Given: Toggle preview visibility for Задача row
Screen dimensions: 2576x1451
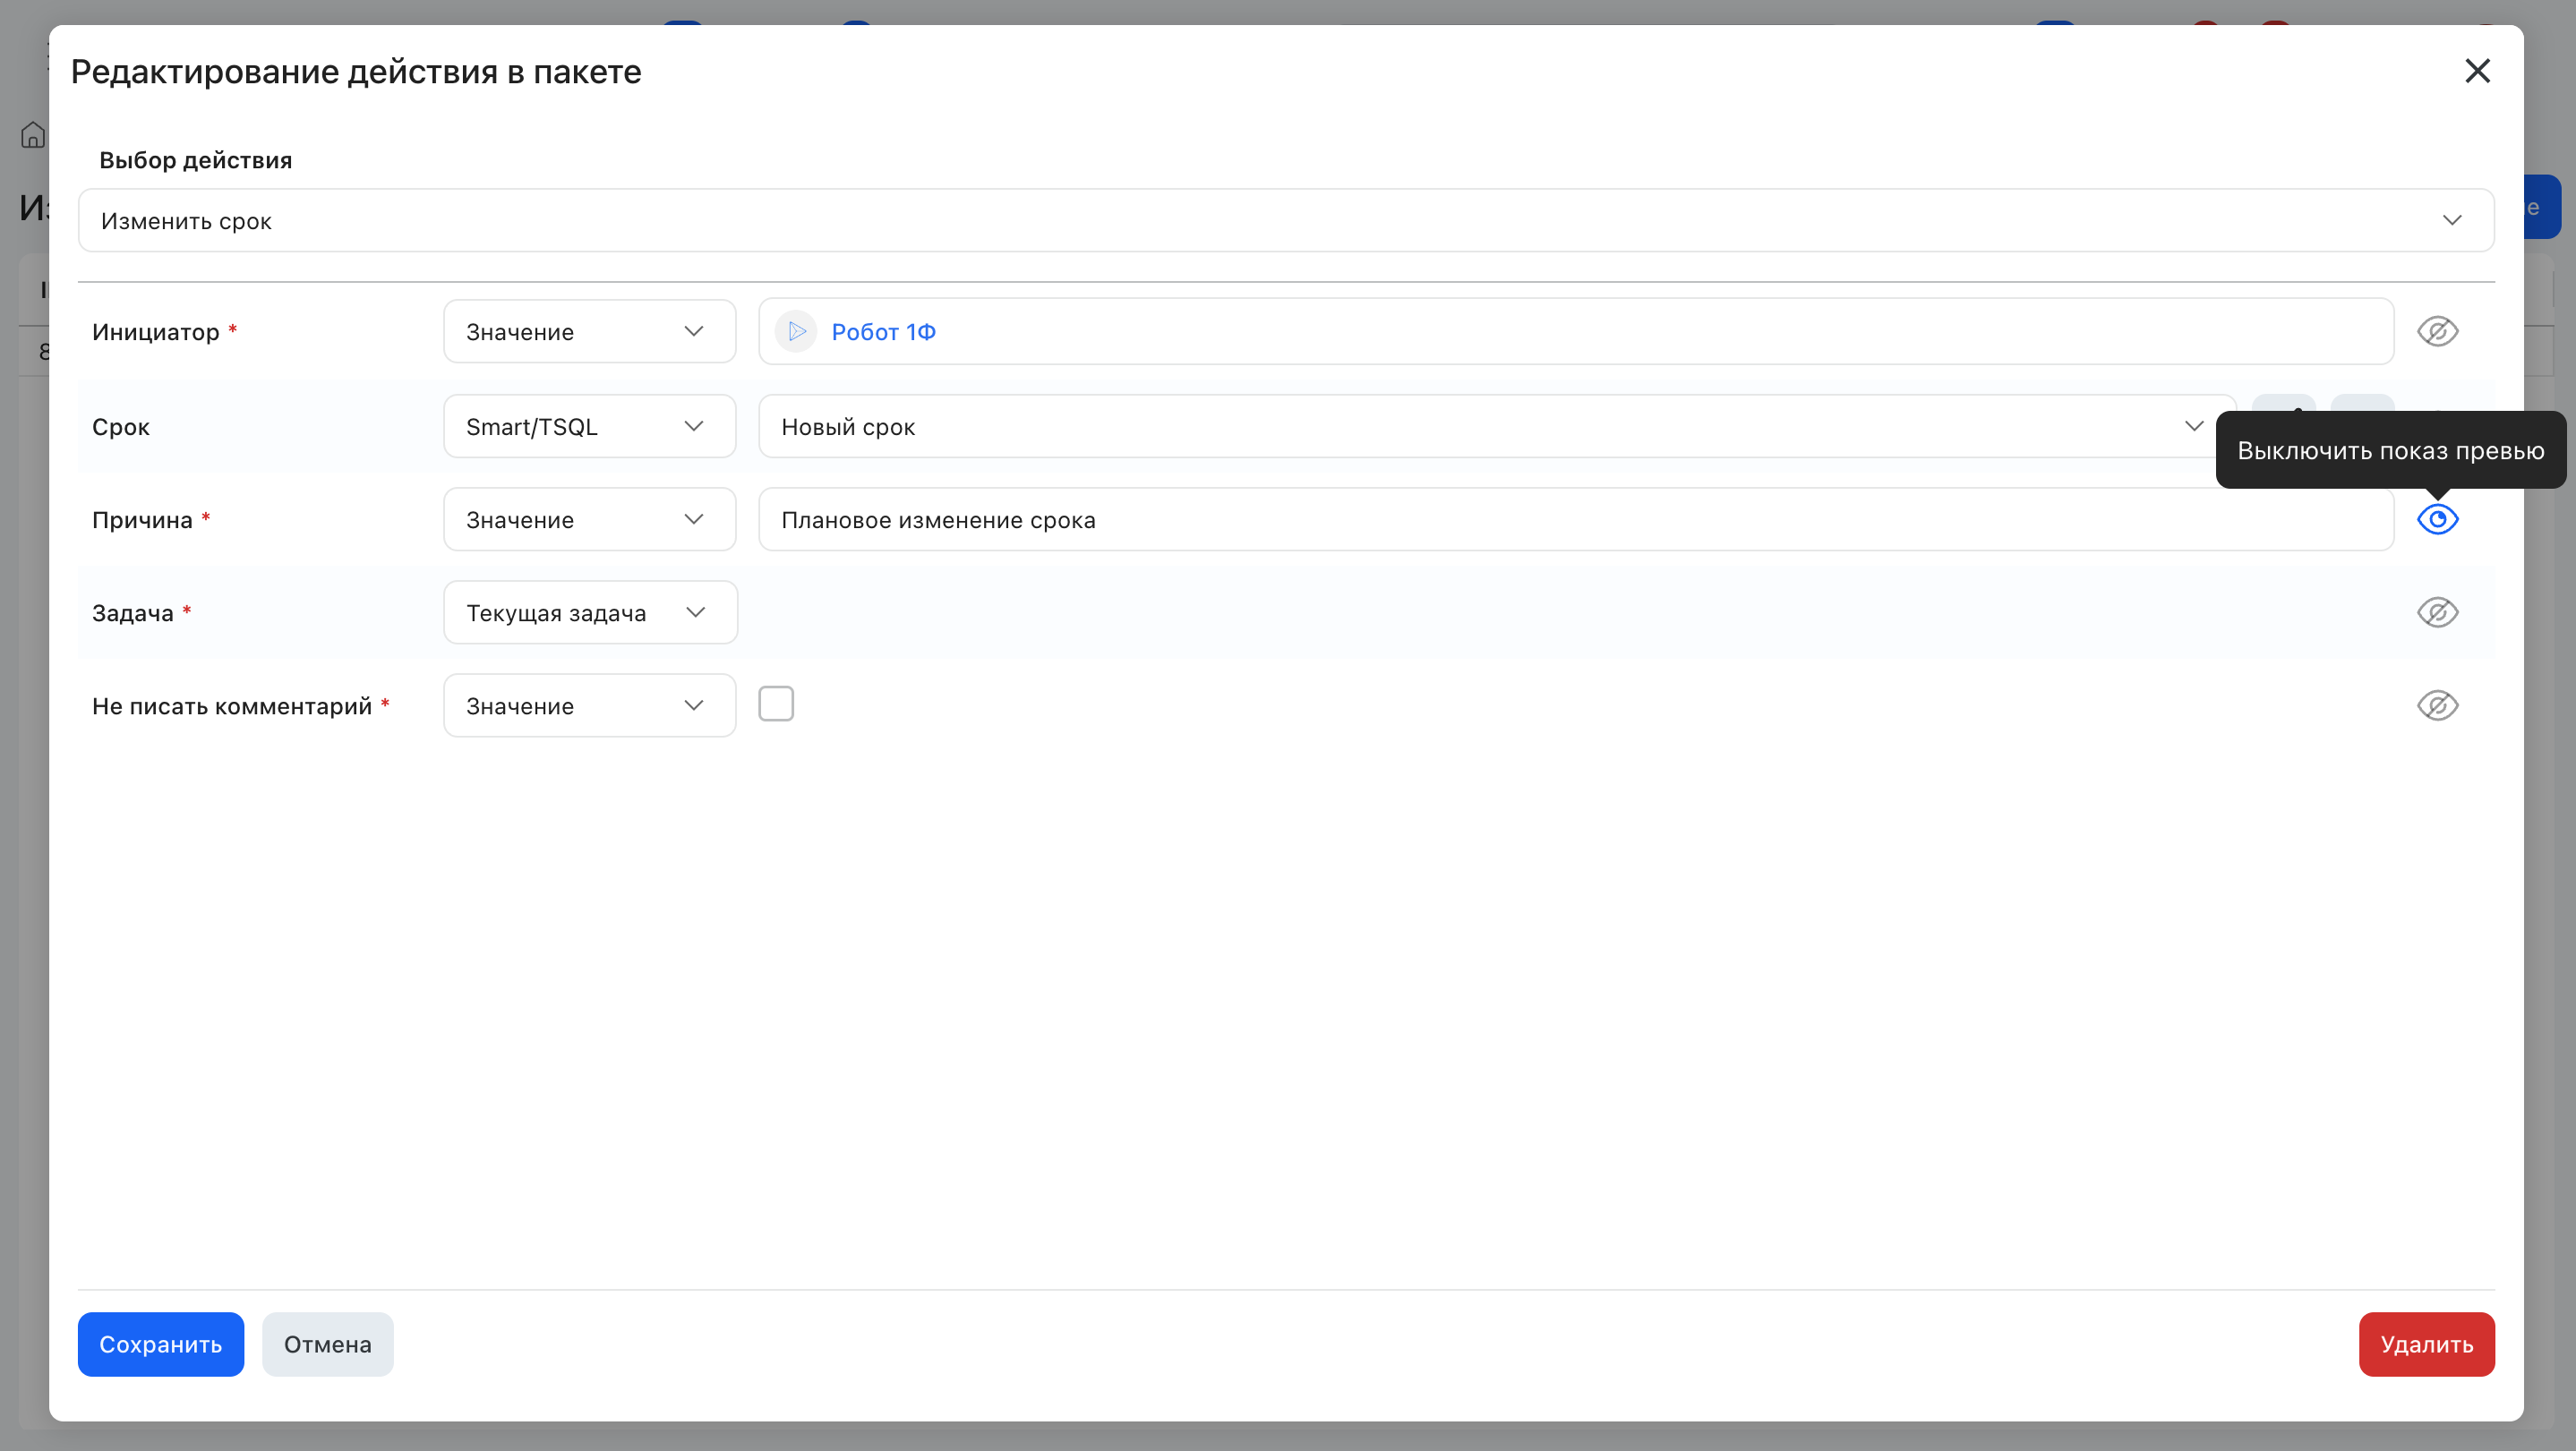Looking at the screenshot, I should click(x=2437, y=612).
